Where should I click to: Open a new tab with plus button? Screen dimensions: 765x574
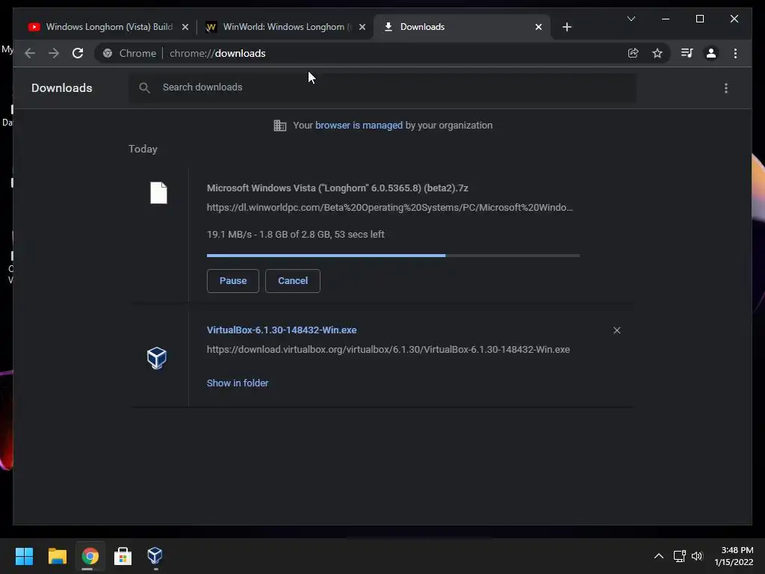pos(566,27)
